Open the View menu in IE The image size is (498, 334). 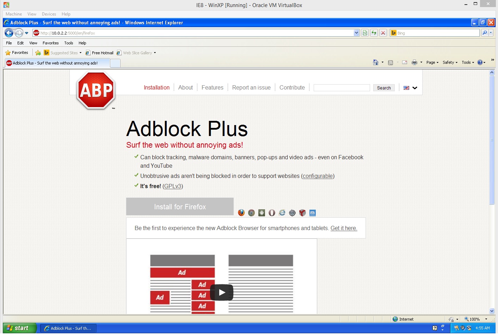click(x=33, y=43)
